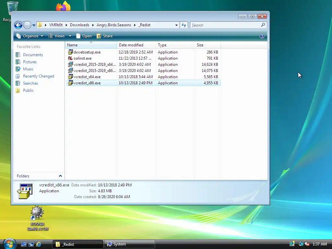Expand the arrow after VM0b0t breadcrumb
This screenshot has height=249, width=332.
pos(66,25)
